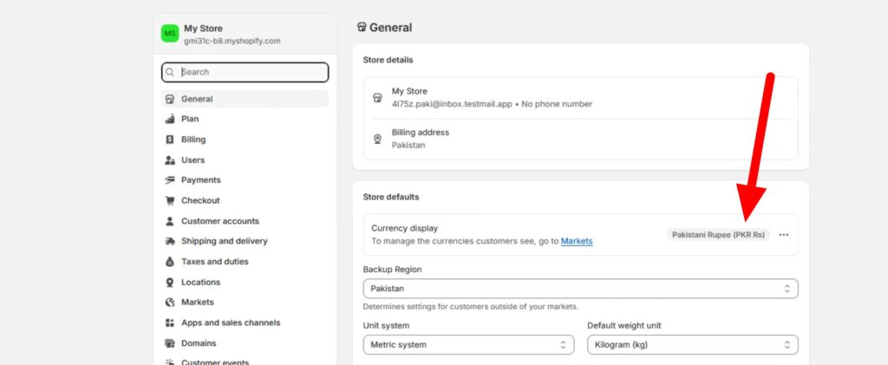Go to Plan settings
888x365 pixels.
pos(245,120)
